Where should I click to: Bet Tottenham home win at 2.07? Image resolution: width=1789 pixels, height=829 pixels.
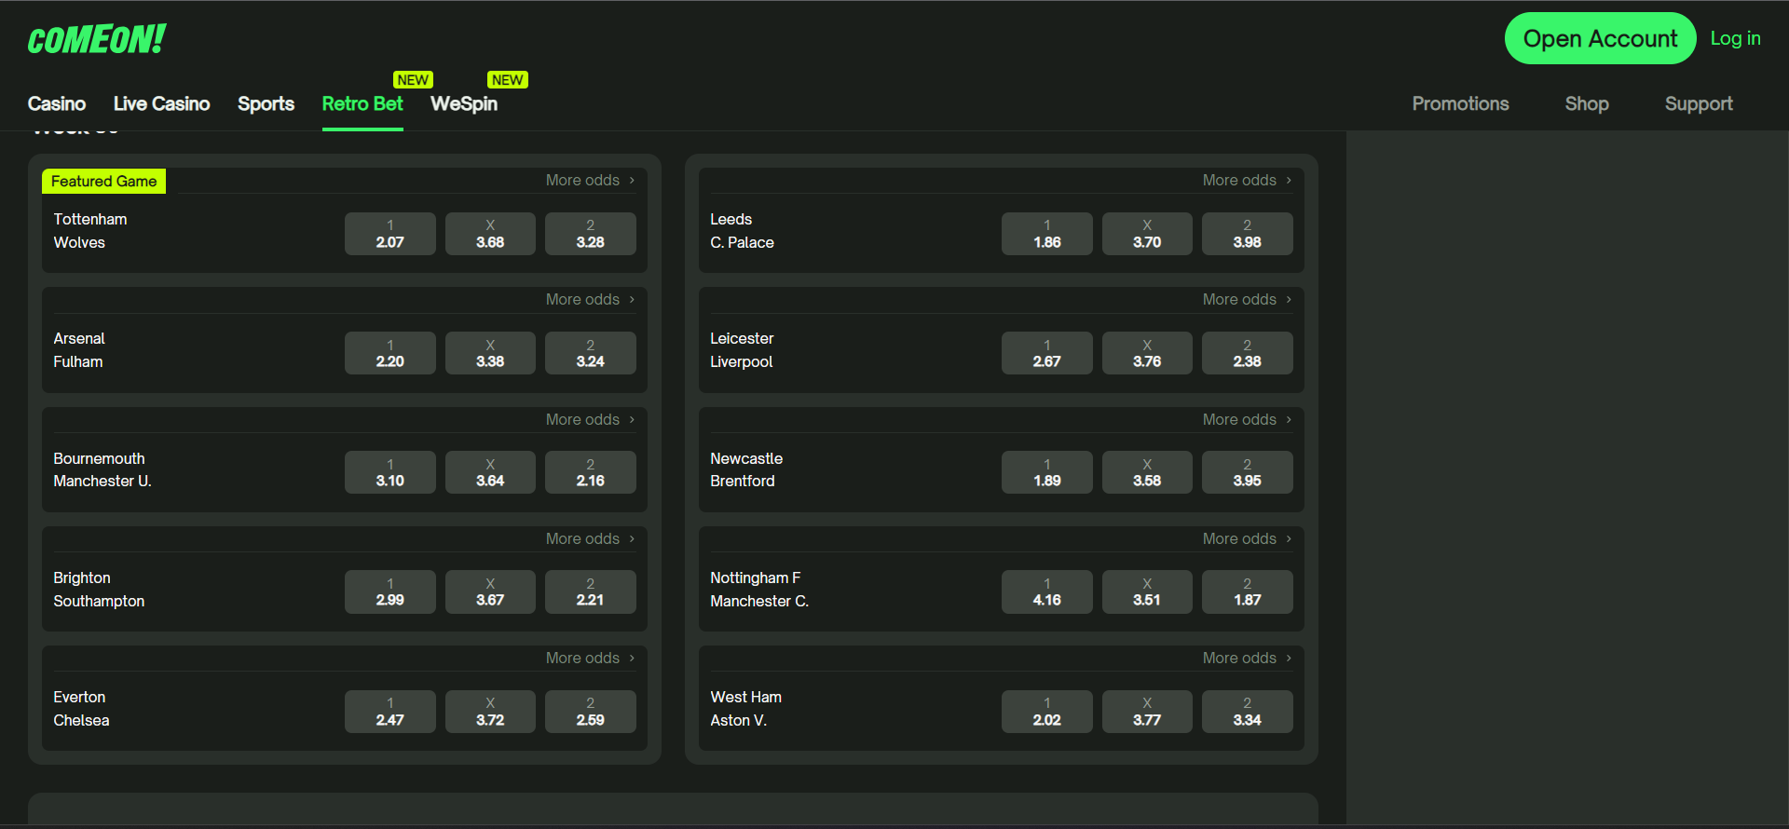coord(390,234)
